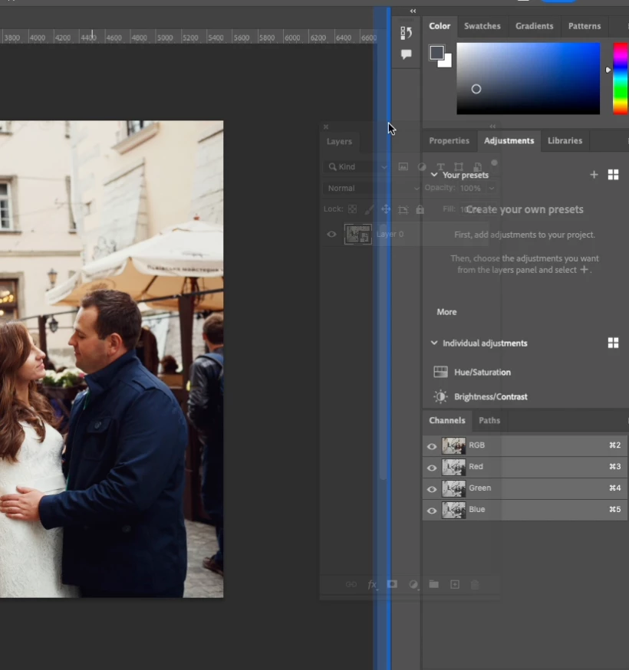
Task: Pick a color in the blue color field
Action: click(528, 78)
